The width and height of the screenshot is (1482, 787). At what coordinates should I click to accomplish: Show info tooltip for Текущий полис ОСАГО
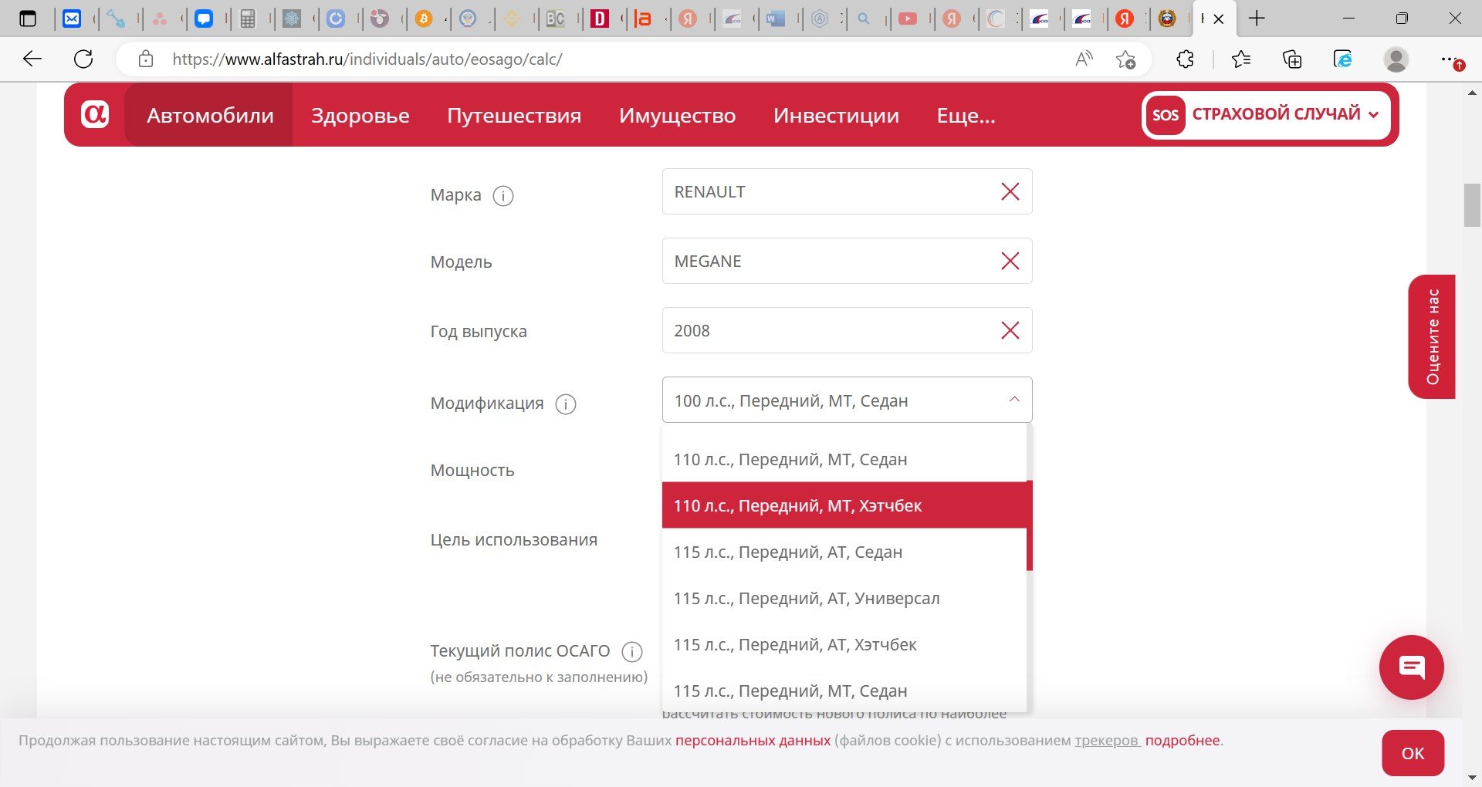tap(632, 652)
